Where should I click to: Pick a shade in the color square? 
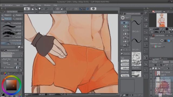11,85
